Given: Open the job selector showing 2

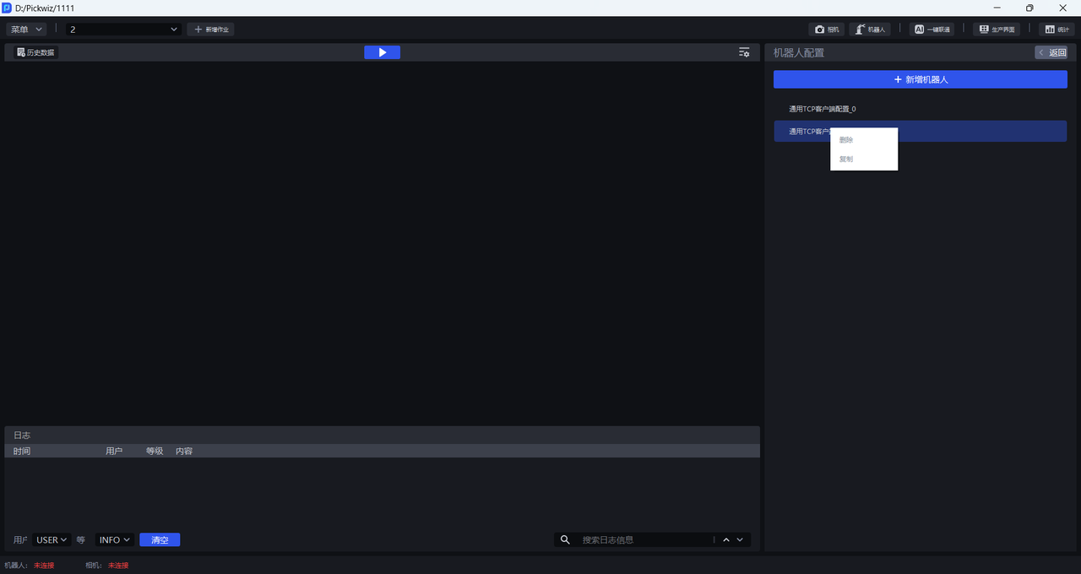Looking at the screenshot, I should 124,30.
